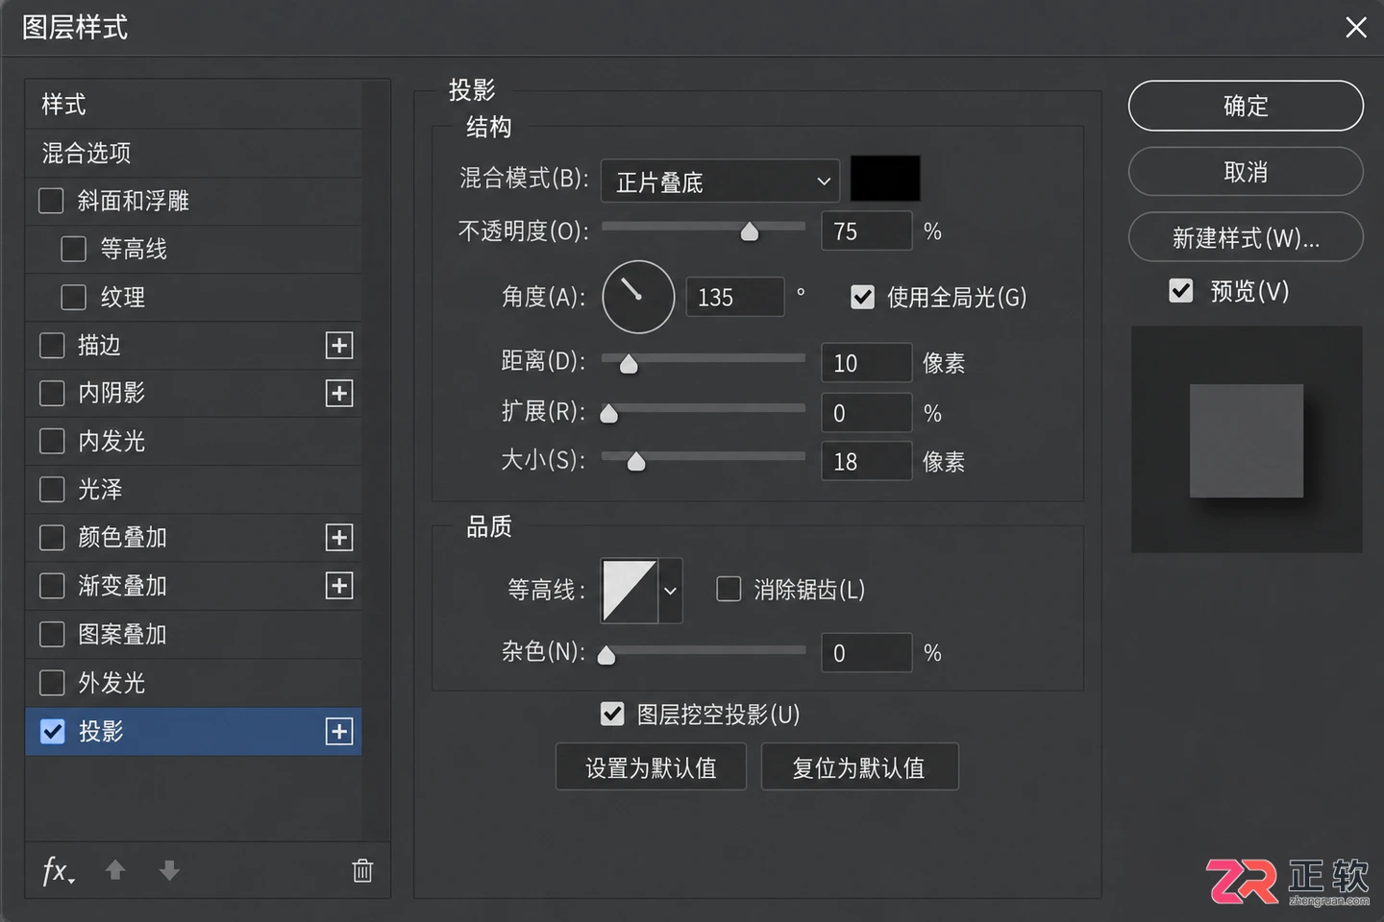This screenshot has width=1384, height=922.
Task: Focus the 不透明度 field showing 75
Action: pyautogui.click(x=867, y=231)
